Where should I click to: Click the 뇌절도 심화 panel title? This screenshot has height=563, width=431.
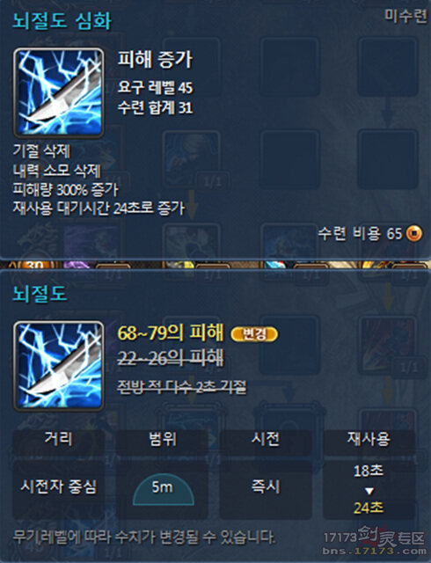pyautogui.click(x=62, y=20)
